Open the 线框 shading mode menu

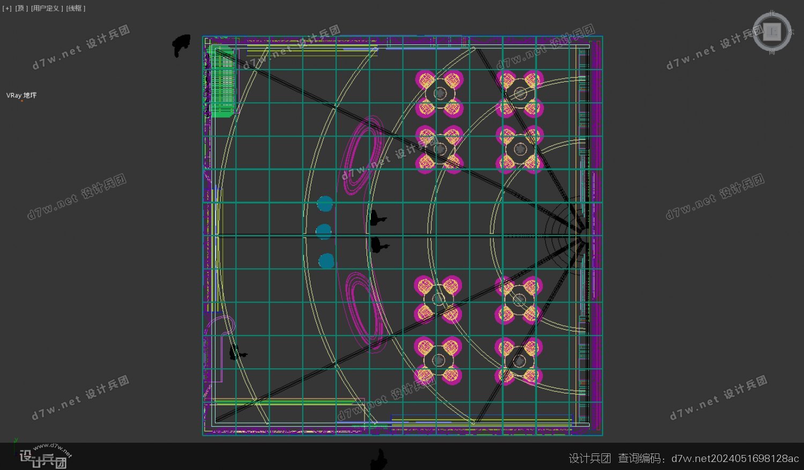point(76,9)
